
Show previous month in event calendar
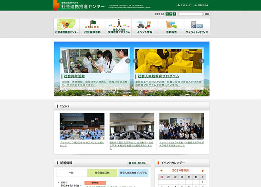161,170
